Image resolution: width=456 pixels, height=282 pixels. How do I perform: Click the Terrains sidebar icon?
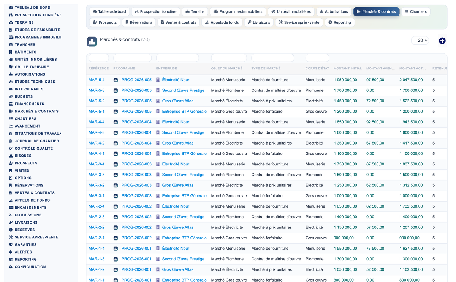pos(11,22)
